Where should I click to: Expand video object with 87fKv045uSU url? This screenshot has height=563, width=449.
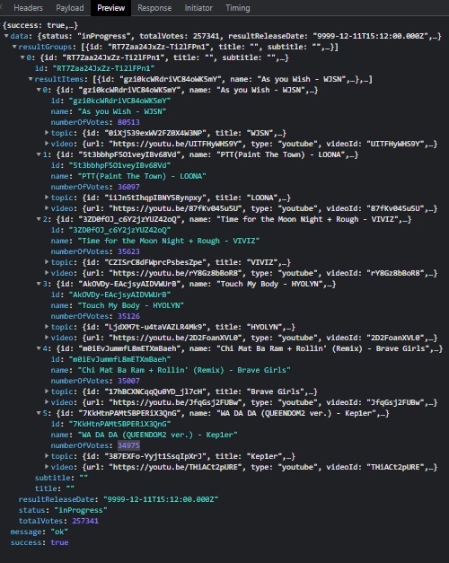click(47, 208)
